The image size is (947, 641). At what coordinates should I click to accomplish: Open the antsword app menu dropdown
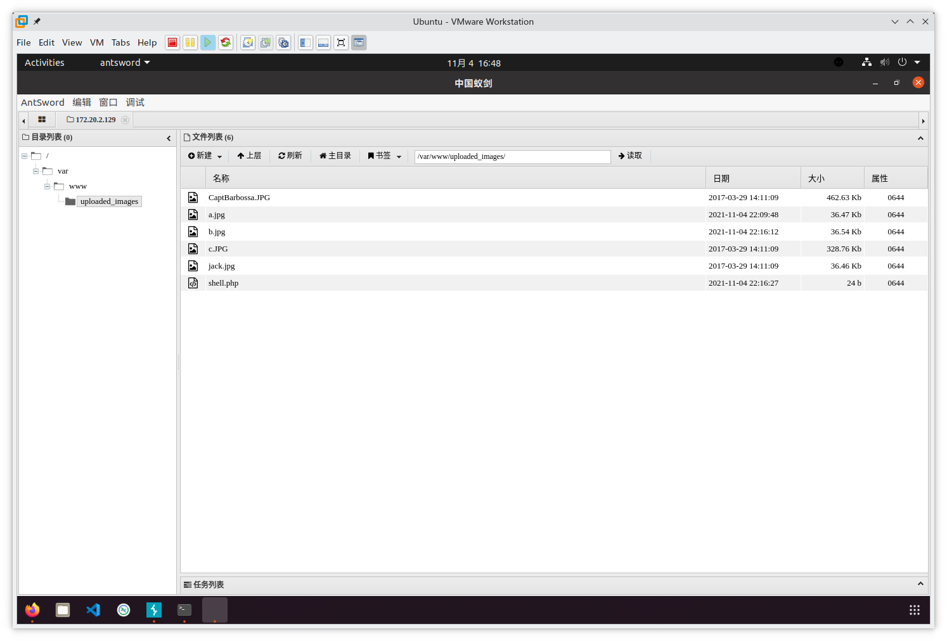point(125,63)
